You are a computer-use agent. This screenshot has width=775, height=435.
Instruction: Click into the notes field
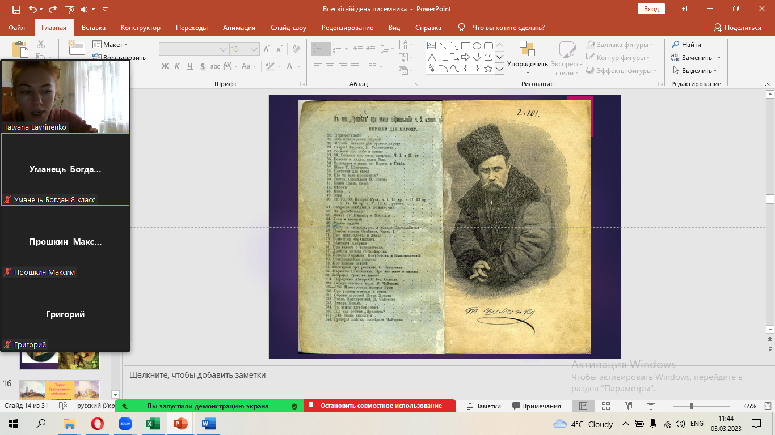[x=444, y=375]
